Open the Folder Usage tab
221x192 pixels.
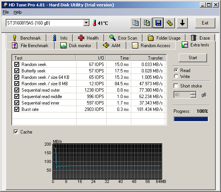pyautogui.click(x=164, y=38)
